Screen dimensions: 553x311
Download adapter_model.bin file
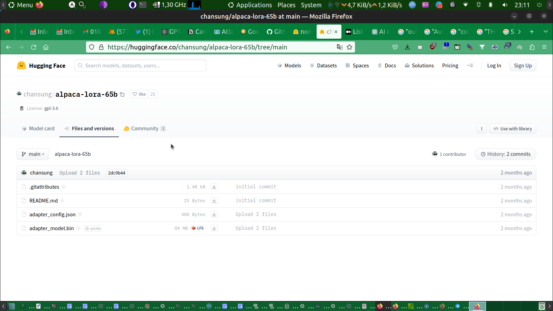pyautogui.click(x=214, y=228)
